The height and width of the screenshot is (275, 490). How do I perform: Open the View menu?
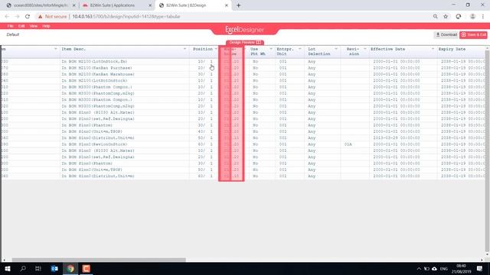34,26
